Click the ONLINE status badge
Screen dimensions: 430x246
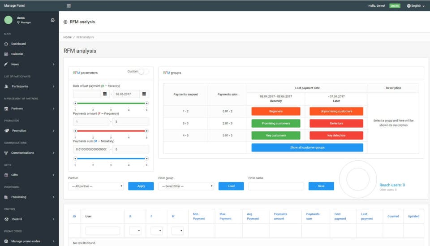pos(395,6)
